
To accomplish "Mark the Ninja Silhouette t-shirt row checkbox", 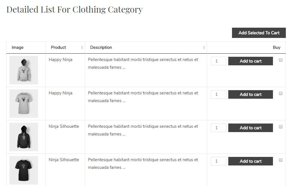I will 281,160.
